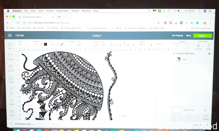Click the height size stepper

pyautogui.click(x=134, y=45)
